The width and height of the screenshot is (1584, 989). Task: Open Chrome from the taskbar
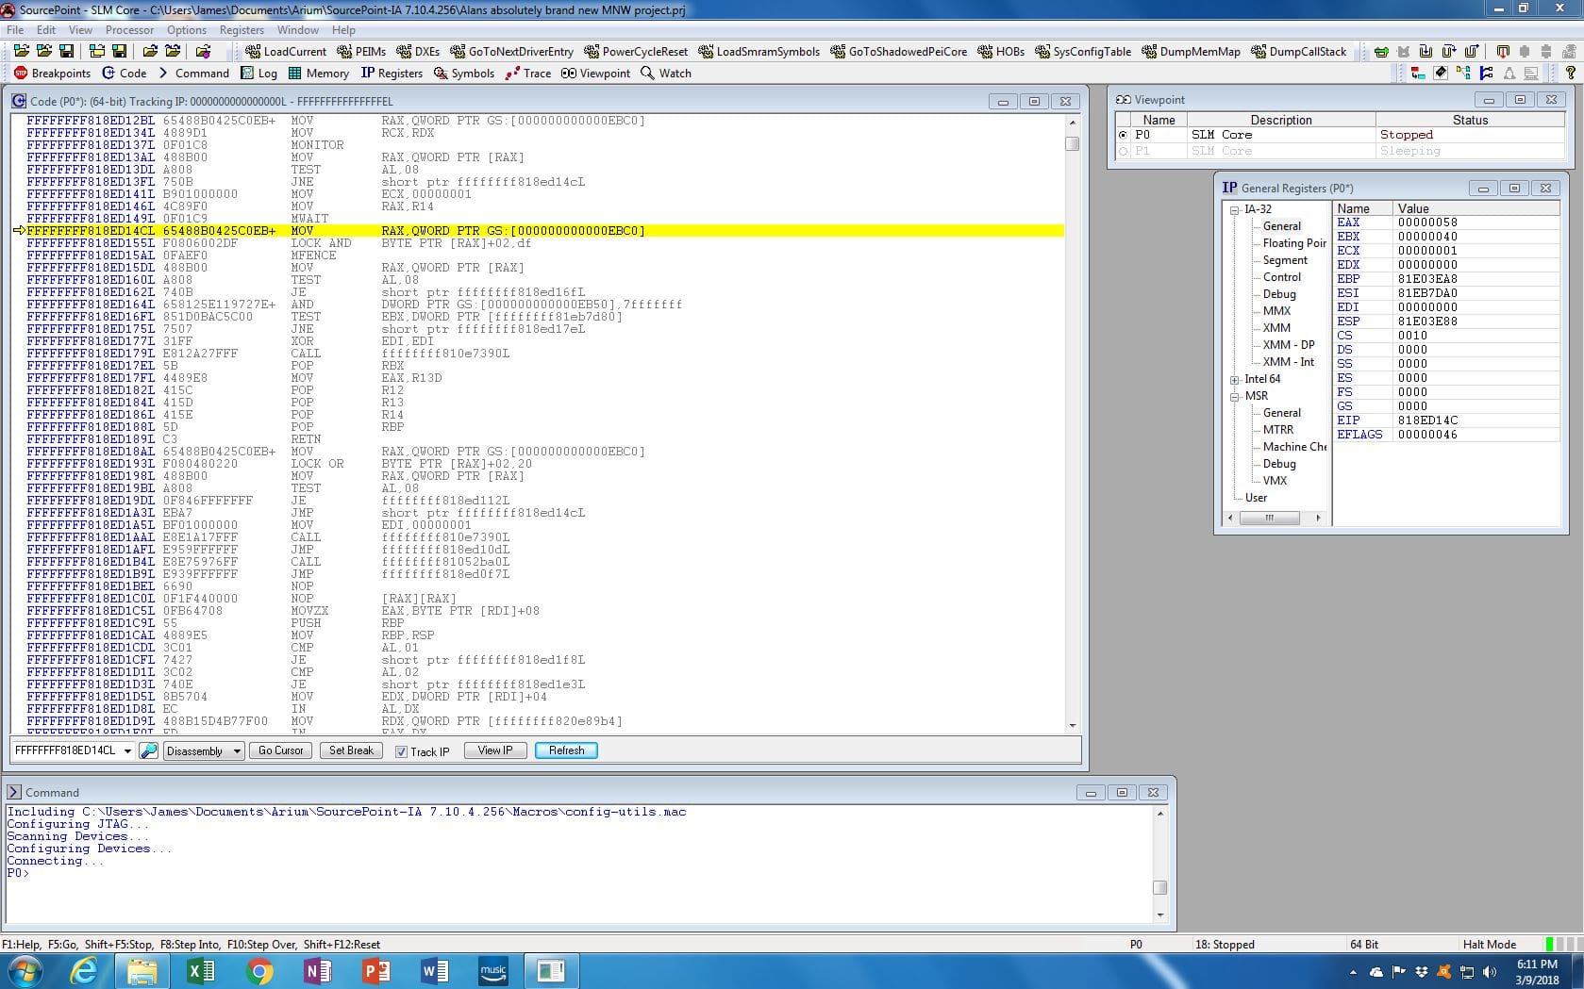(x=259, y=971)
